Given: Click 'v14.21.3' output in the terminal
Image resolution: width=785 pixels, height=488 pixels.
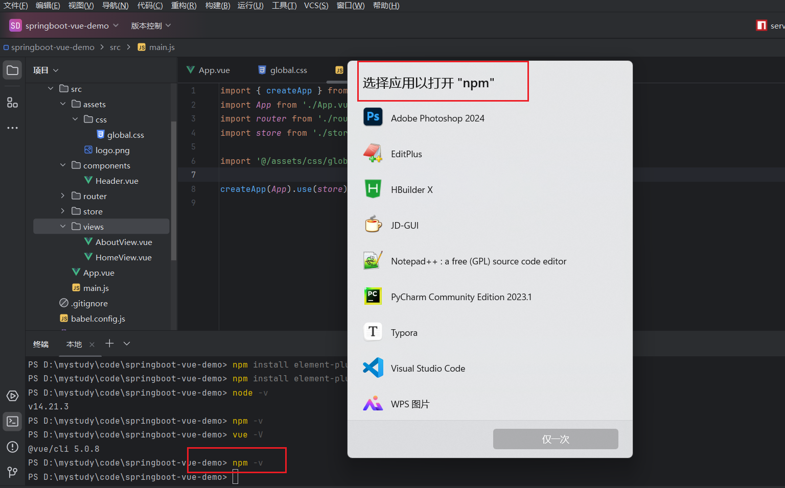Looking at the screenshot, I should pyautogui.click(x=49, y=407).
